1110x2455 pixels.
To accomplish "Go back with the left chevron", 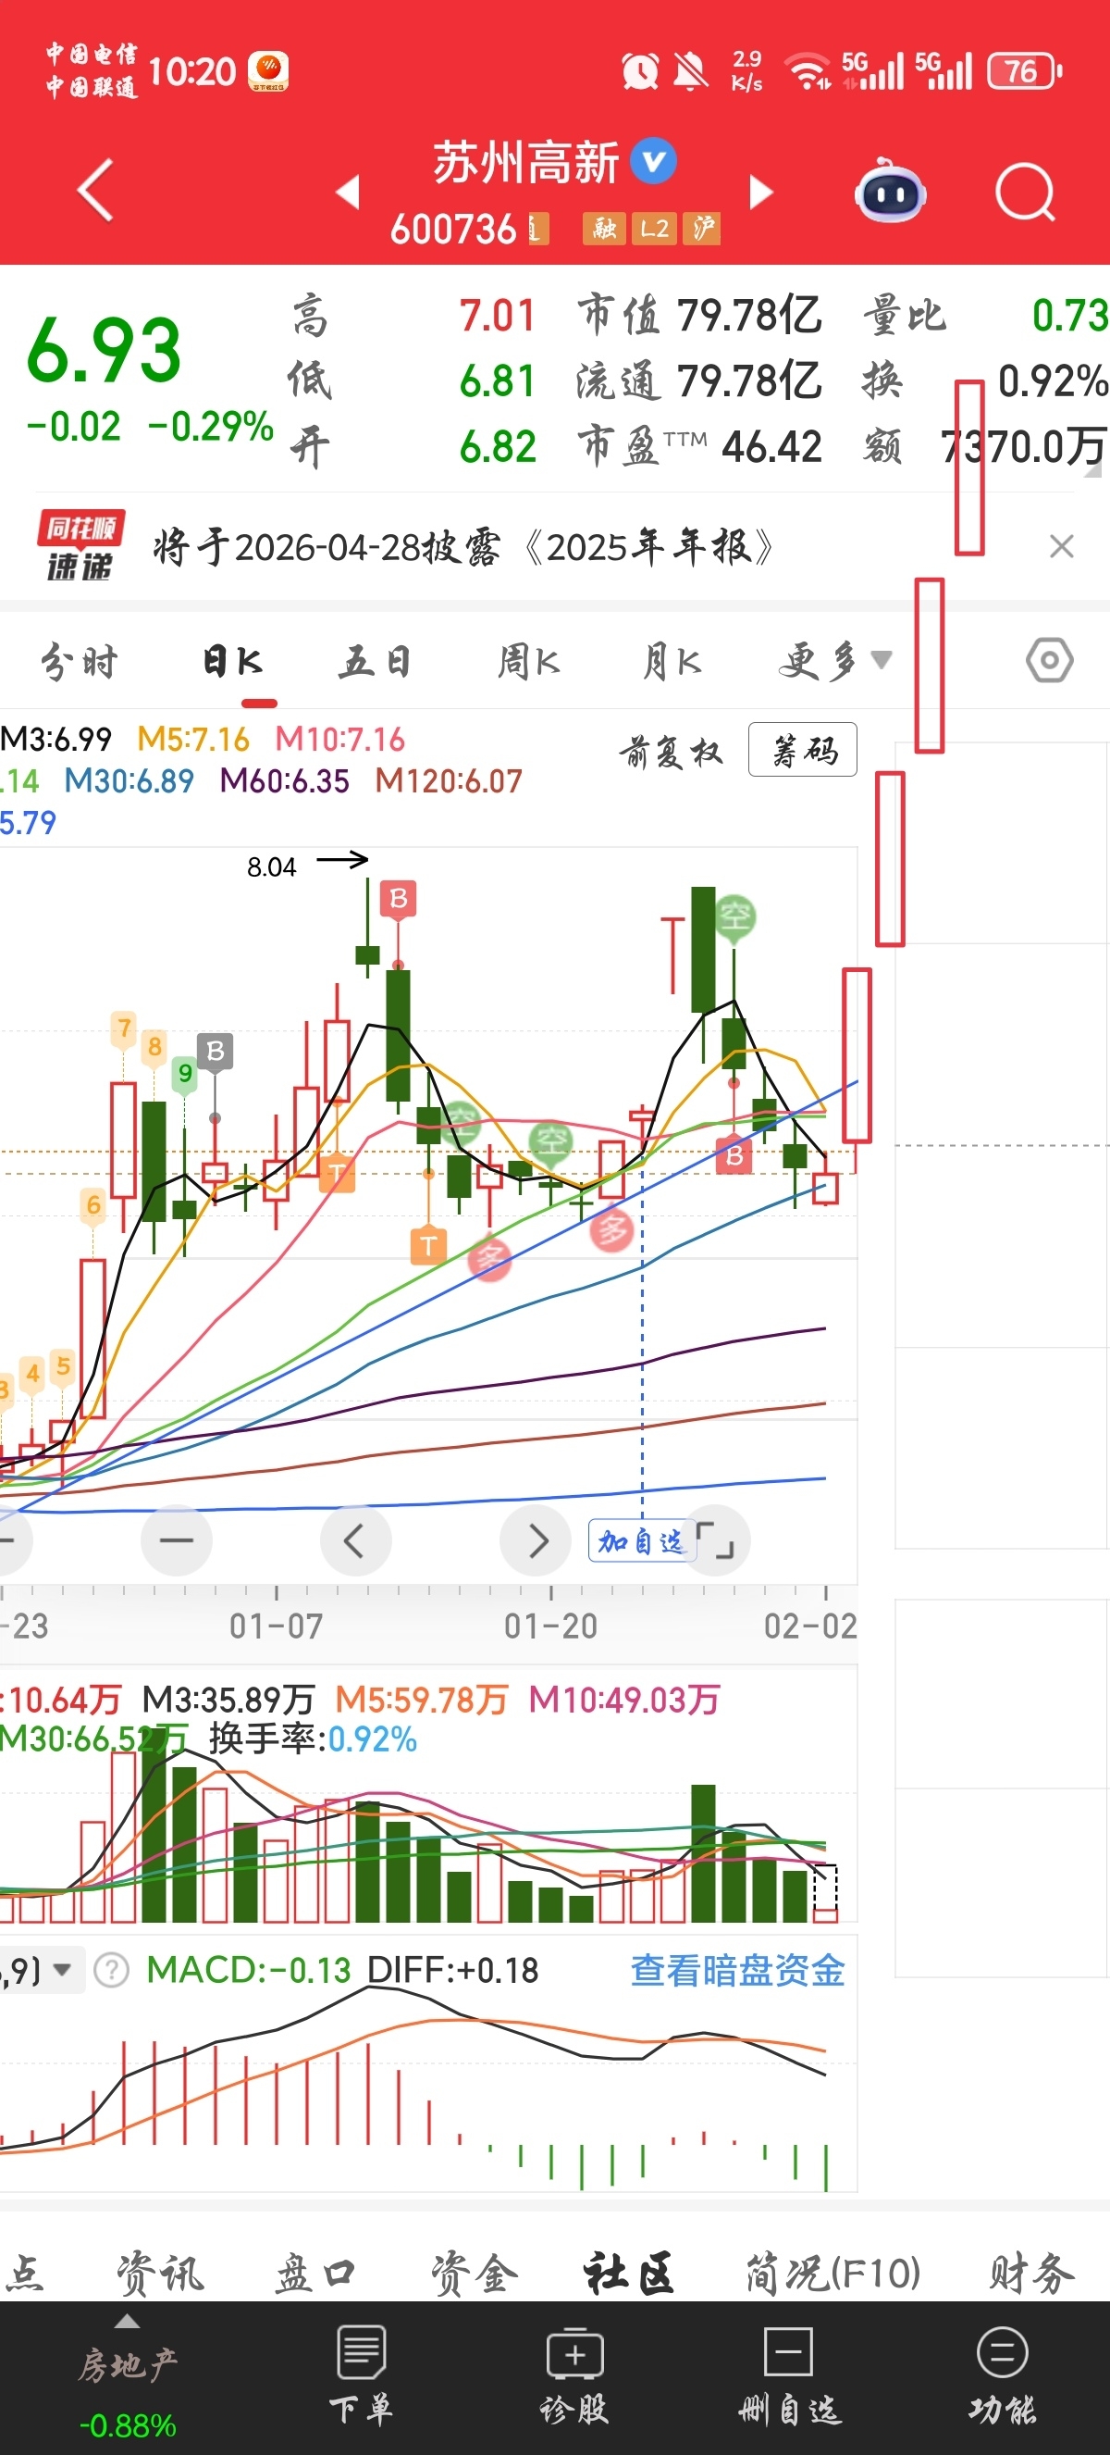I will (x=95, y=190).
